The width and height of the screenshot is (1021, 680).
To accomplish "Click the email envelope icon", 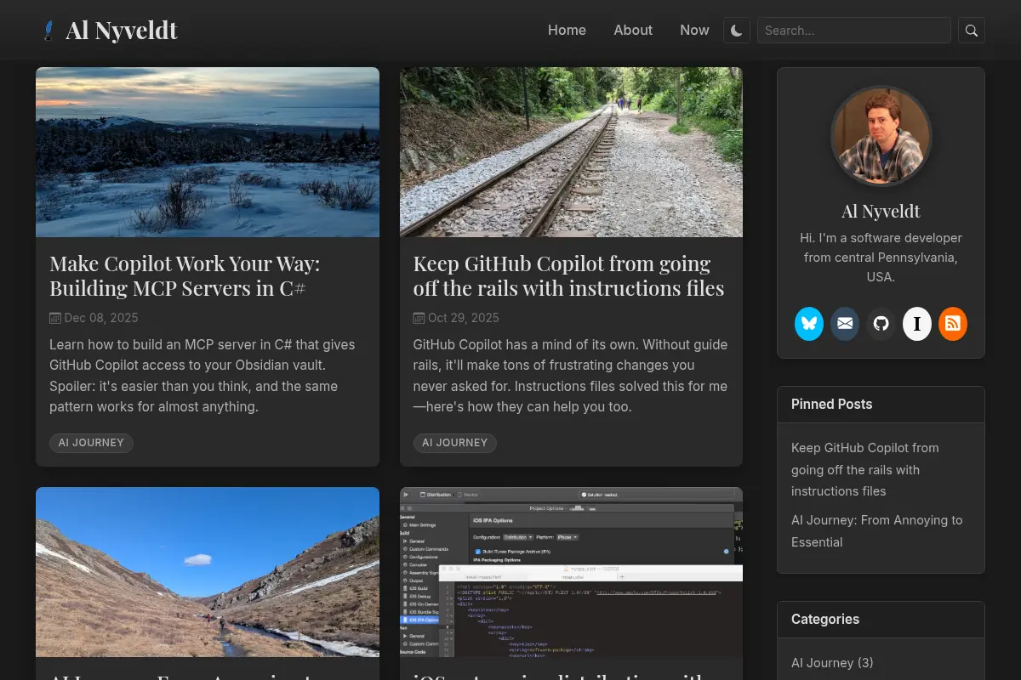I will 845,324.
